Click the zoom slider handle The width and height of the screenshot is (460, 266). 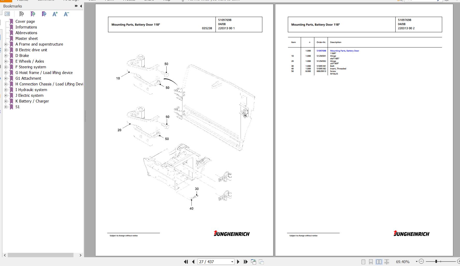[x=436, y=262]
